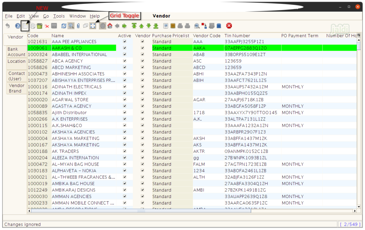The height and width of the screenshot is (230, 365).
Task: Click the paperclip Attachment icon
Action: [78, 26]
